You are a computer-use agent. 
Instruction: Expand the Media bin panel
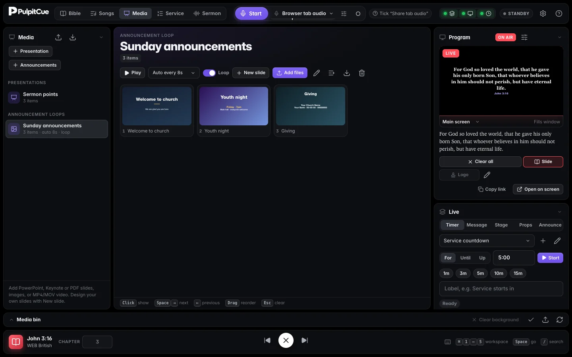tap(12, 320)
